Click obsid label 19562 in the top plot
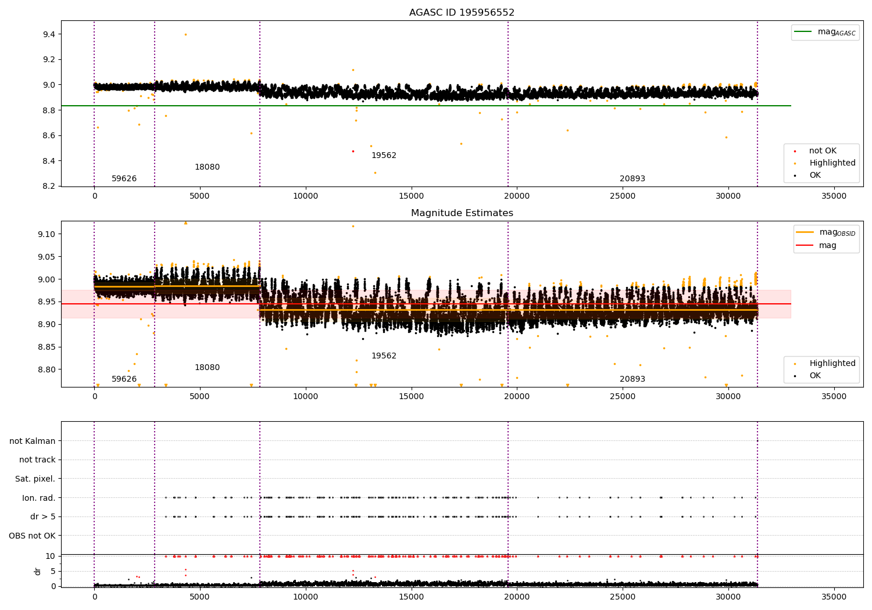 (x=384, y=155)
